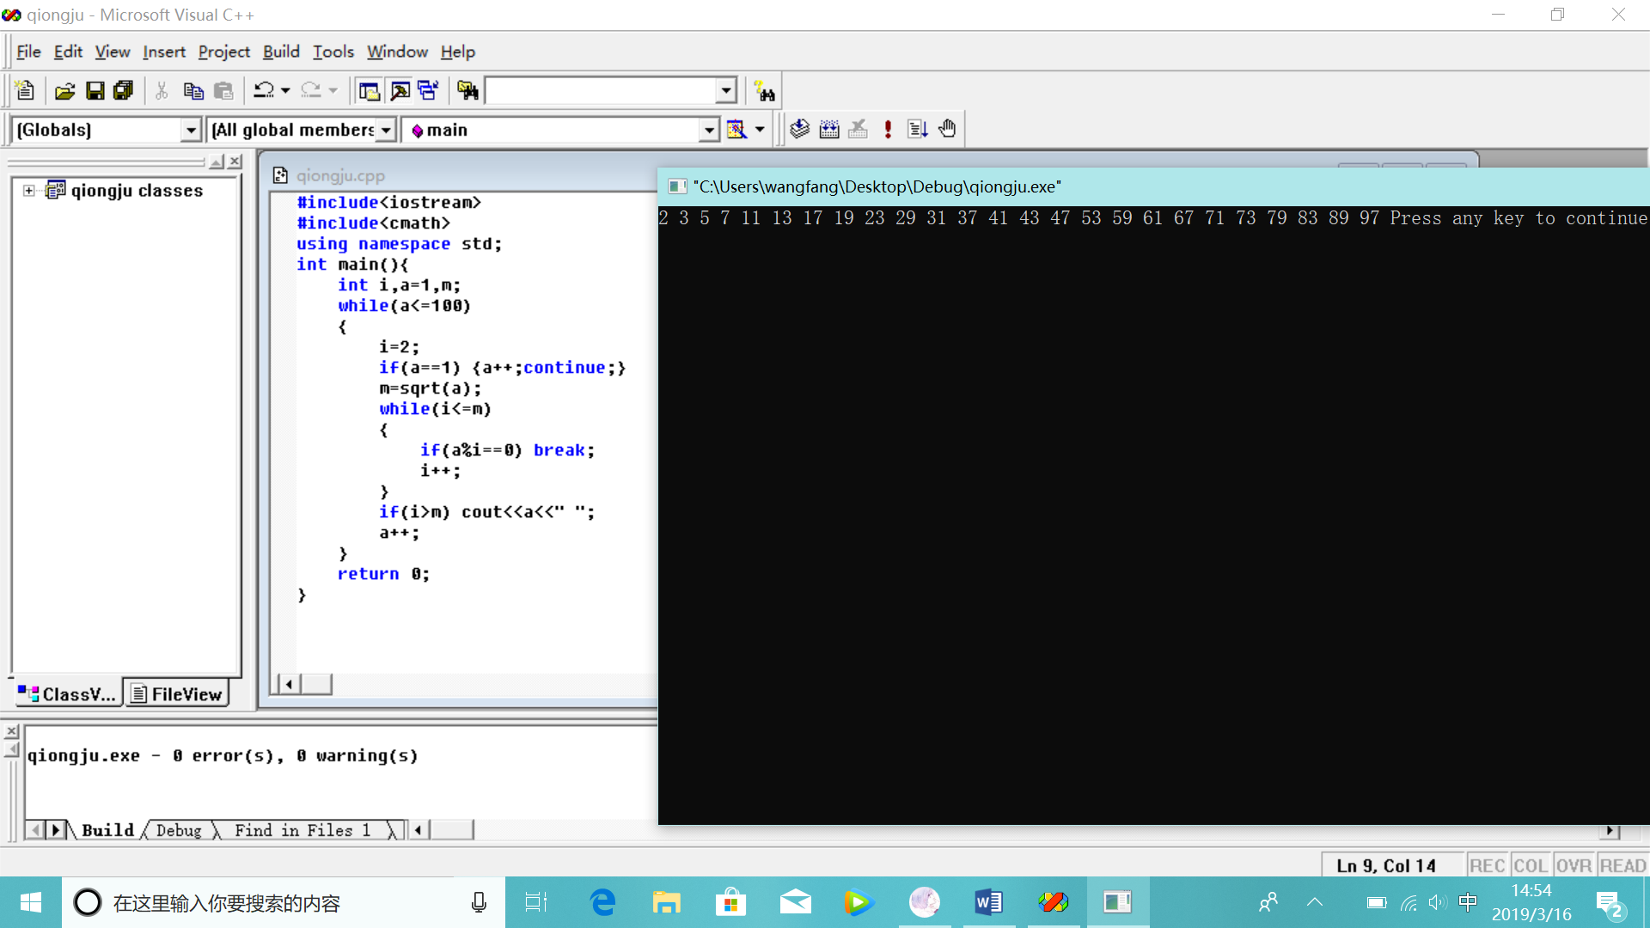Click the Find in Files binoculars icon
This screenshot has height=928, width=1650.
[467, 91]
